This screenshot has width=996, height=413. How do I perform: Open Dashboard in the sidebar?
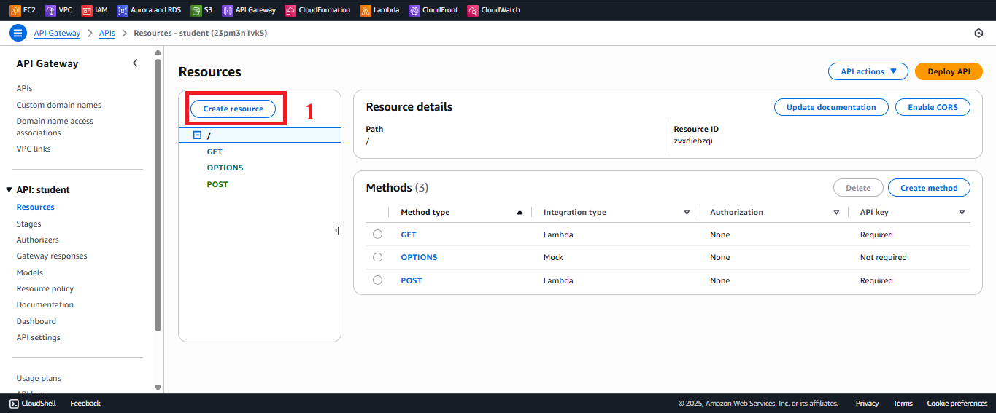(x=36, y=321)
